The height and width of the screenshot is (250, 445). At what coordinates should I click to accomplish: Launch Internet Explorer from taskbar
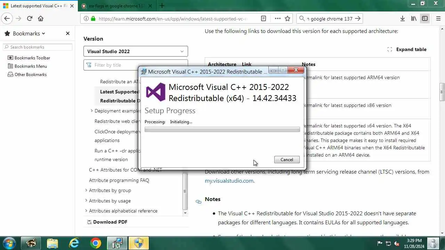coord(74,243)
